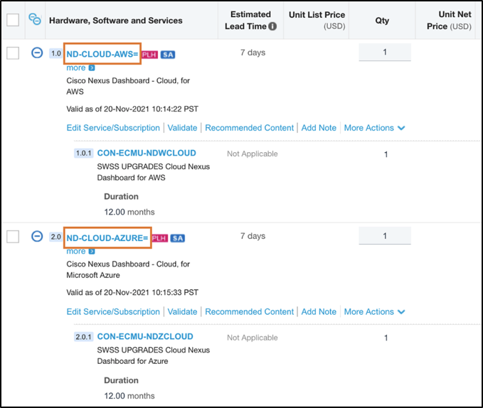Click the expand/collapse all lines icon in header

tap(35, 19)
